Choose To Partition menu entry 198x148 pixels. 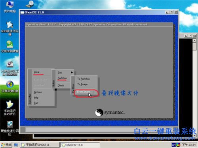[x=84, y=79]
